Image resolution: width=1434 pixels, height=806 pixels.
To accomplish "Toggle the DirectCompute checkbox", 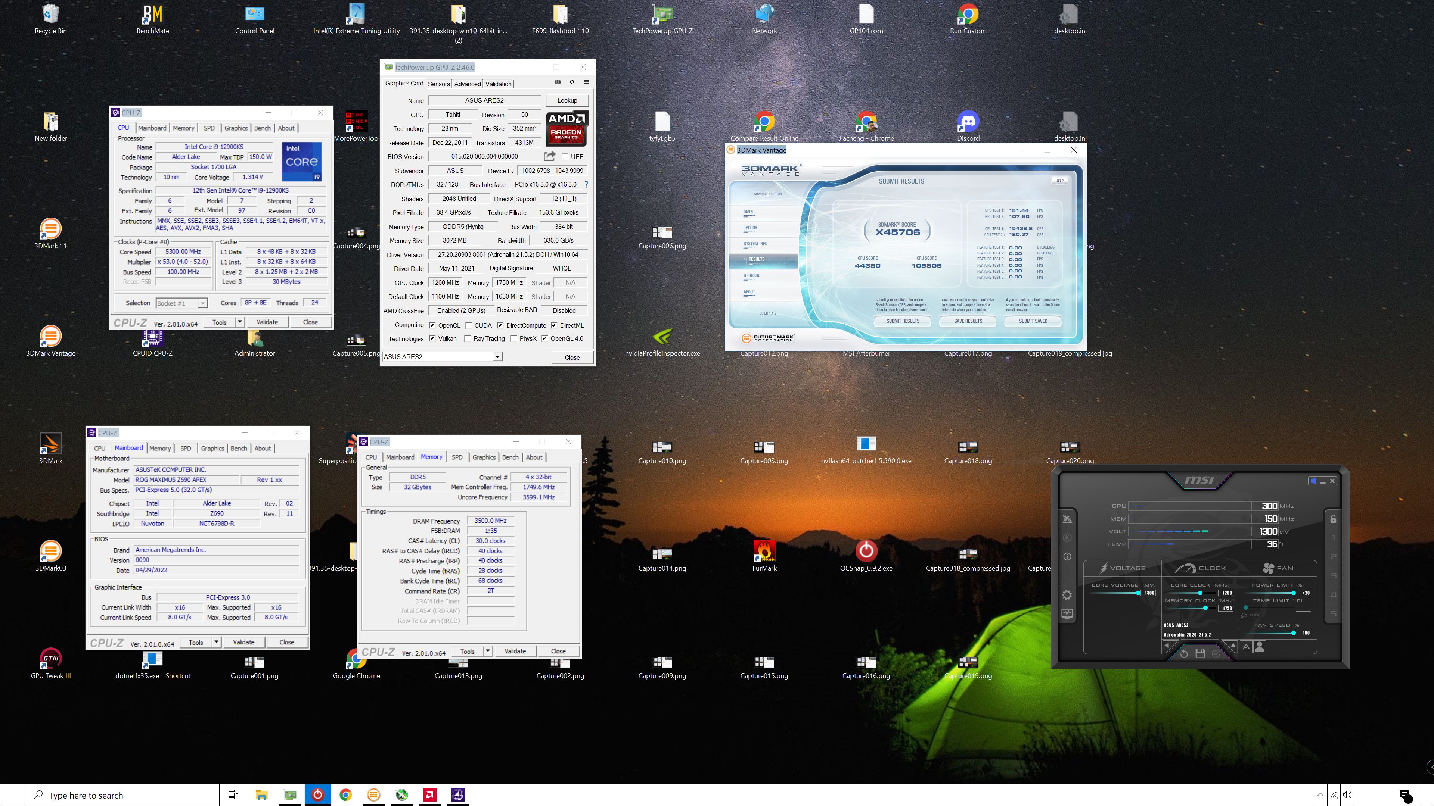I will [500, 325].
